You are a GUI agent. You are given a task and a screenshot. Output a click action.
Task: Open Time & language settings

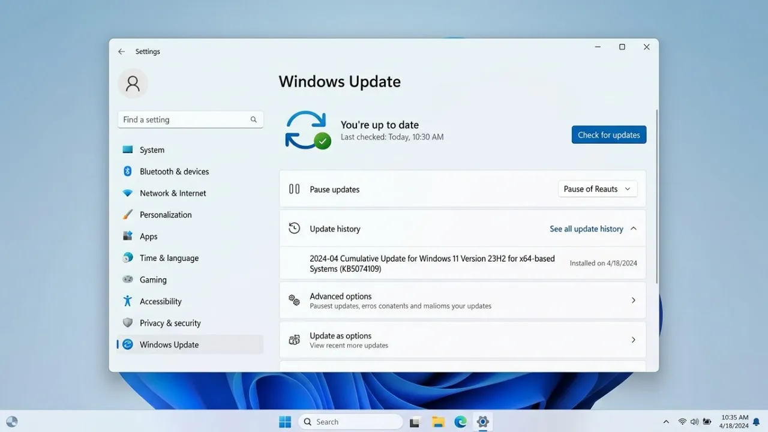click(x=169, y=258)
